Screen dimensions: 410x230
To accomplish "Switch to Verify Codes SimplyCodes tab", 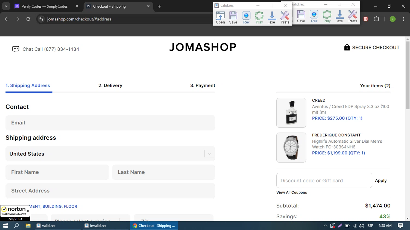I will tap(45, 6).
